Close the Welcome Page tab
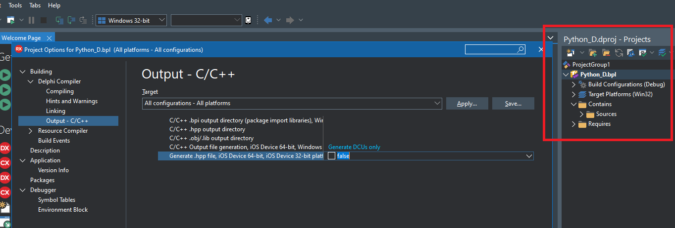This screenshot has width=675, height=228. coord(49,38)
